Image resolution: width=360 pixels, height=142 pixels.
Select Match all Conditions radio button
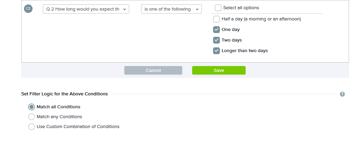32,107
